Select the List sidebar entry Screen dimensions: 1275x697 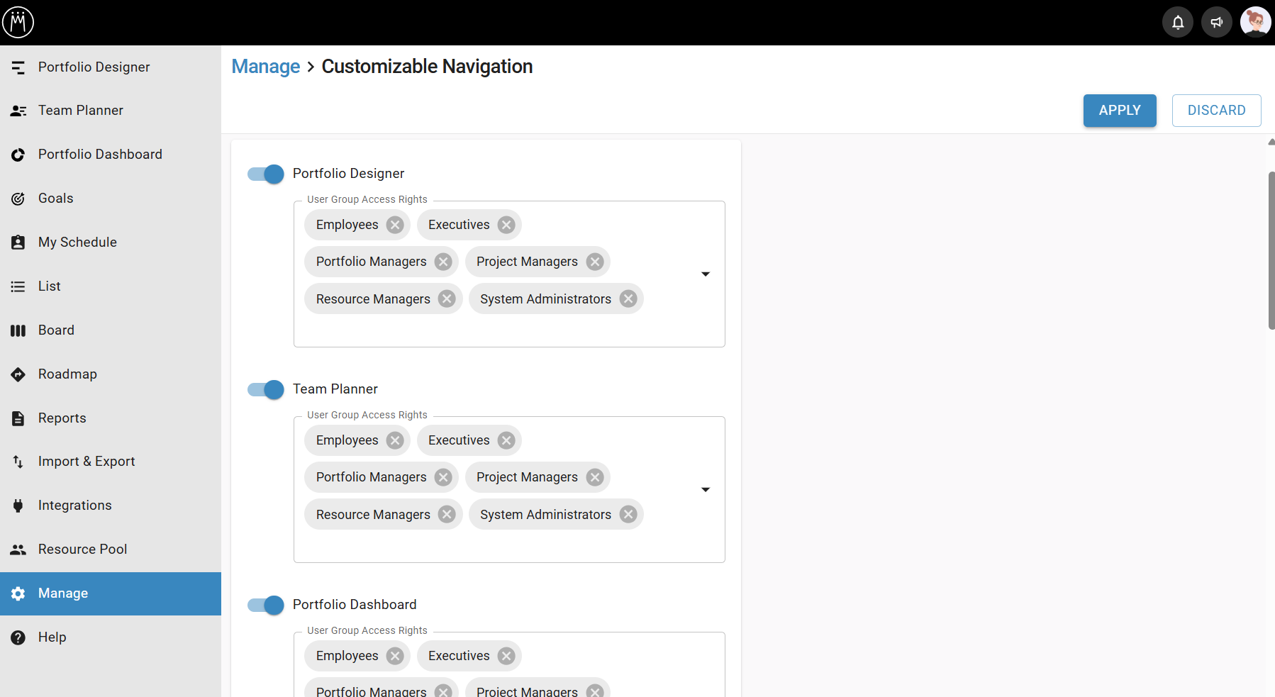111,286
